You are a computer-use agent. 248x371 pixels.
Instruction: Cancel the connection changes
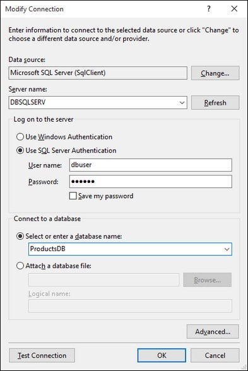point(215,355)
